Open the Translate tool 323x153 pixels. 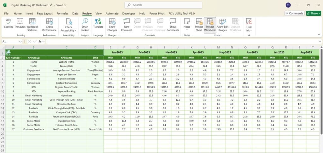point(98,23)
